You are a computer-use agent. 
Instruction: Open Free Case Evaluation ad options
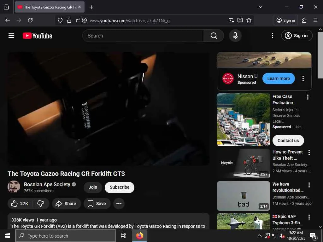pos(308,97)
